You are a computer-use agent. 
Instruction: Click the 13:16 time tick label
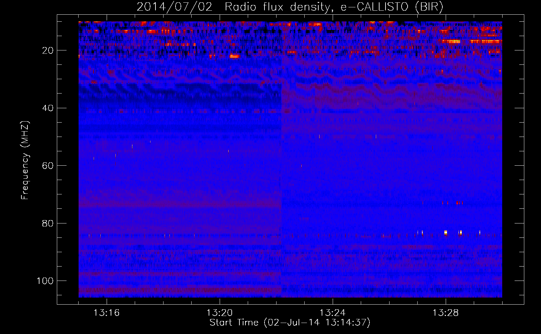(107, 313)
